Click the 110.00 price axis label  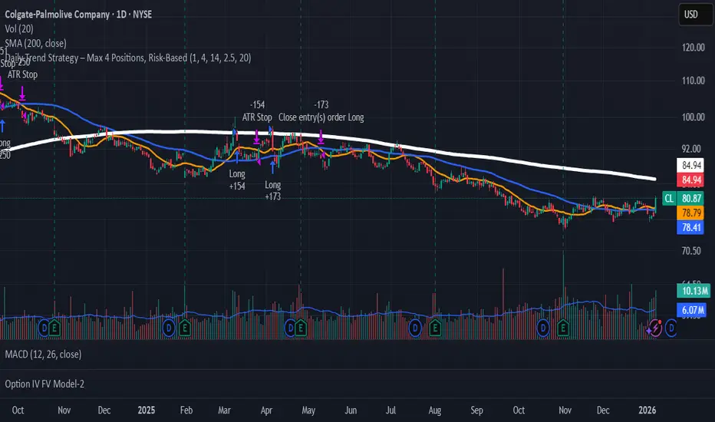(693, 81)
